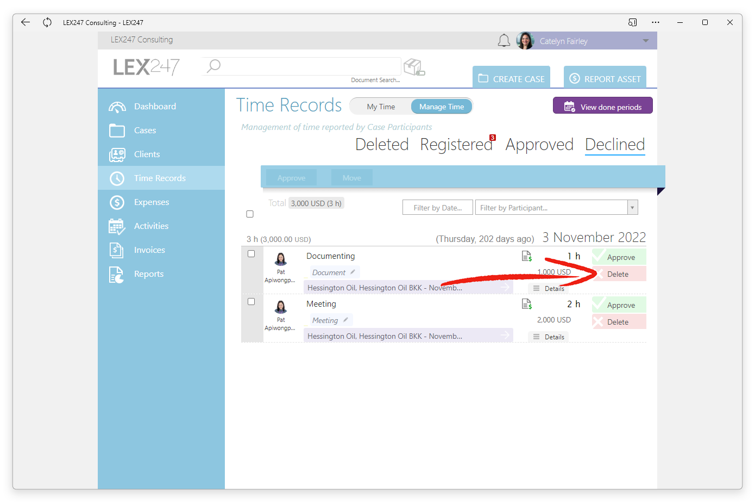
Task: Open the three-dots window menu
Action: click(656, 22)
